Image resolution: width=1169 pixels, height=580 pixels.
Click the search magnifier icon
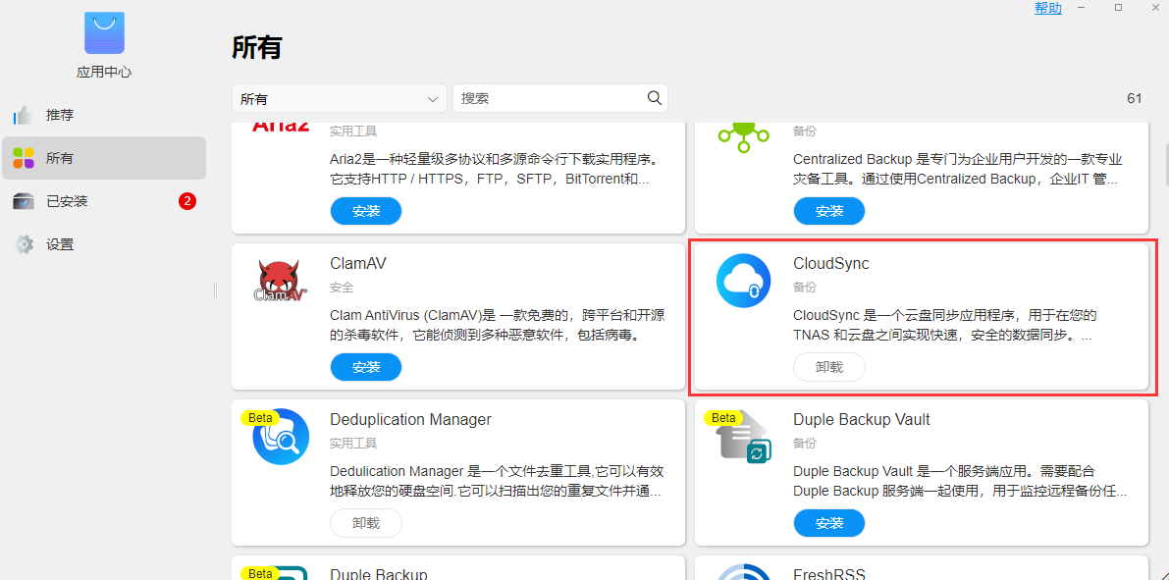click(655, 98)
